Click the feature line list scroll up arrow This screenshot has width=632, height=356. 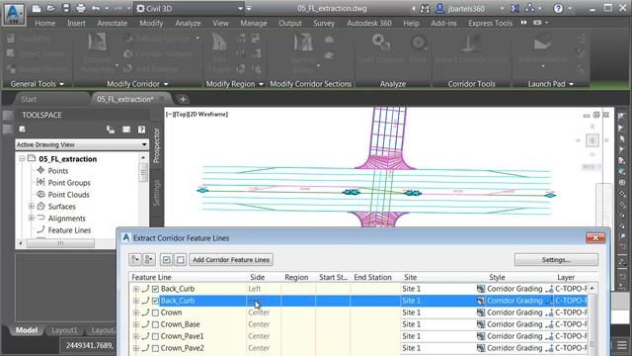click(592, 288)
